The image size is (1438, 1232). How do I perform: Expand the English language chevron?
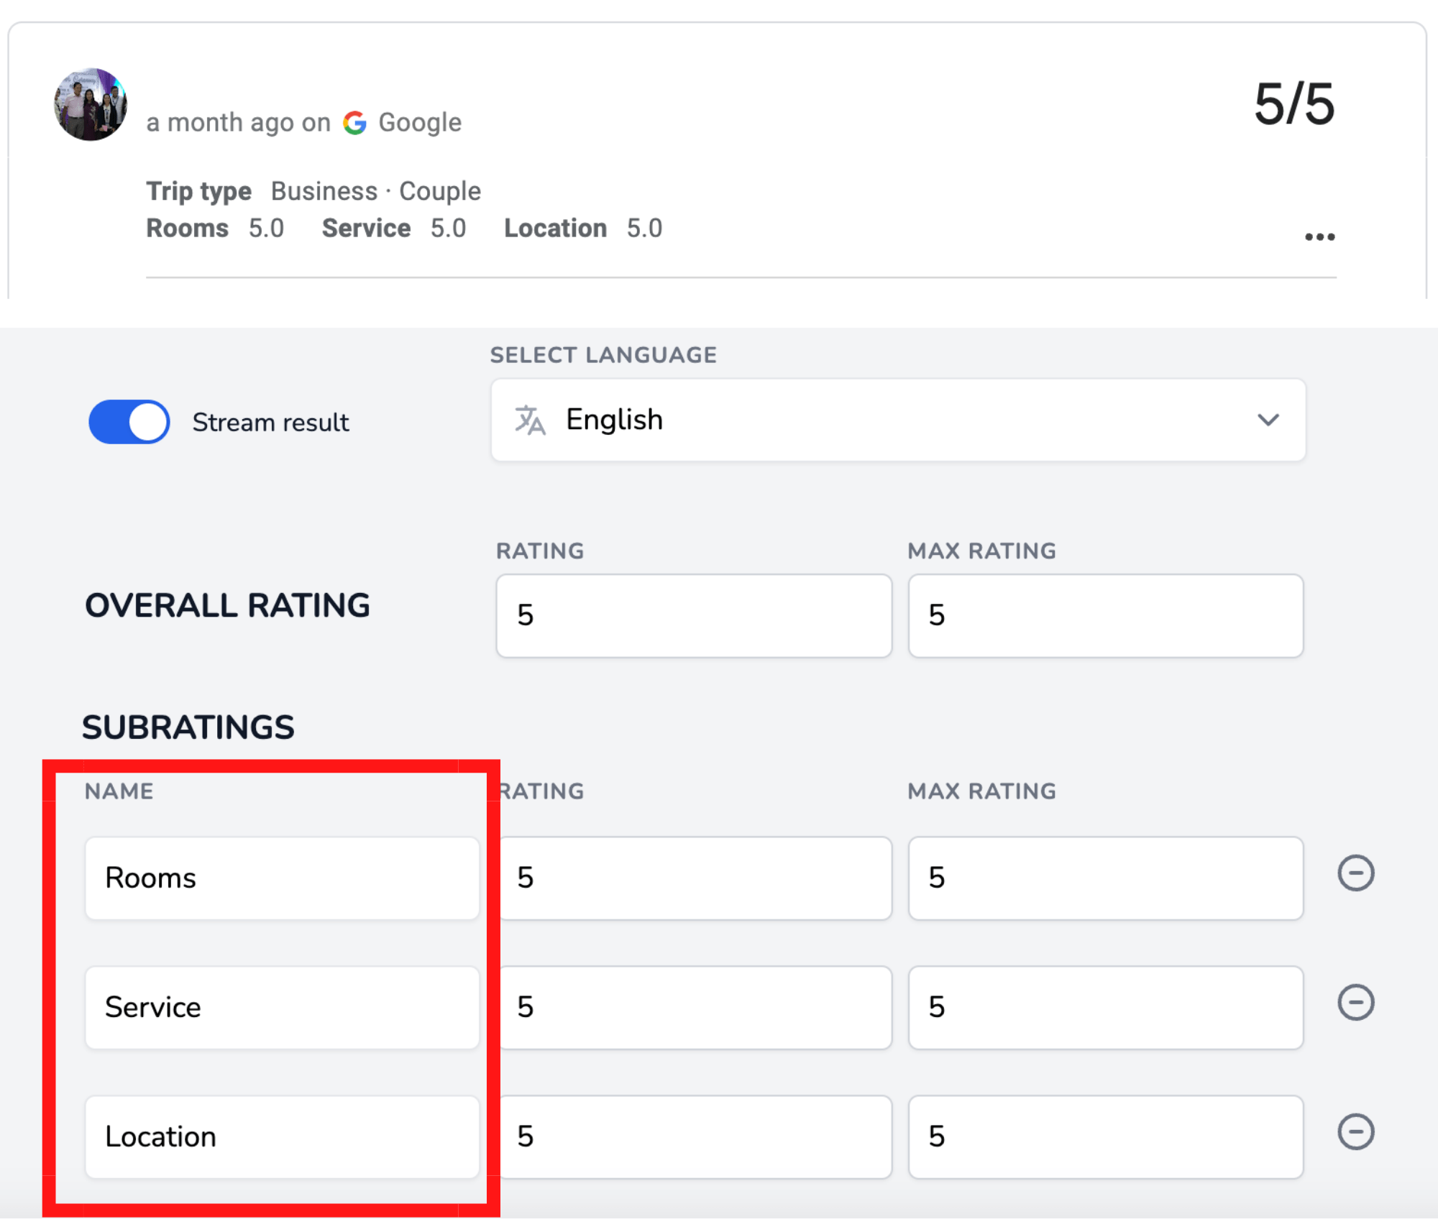(x=1268, y=420)
